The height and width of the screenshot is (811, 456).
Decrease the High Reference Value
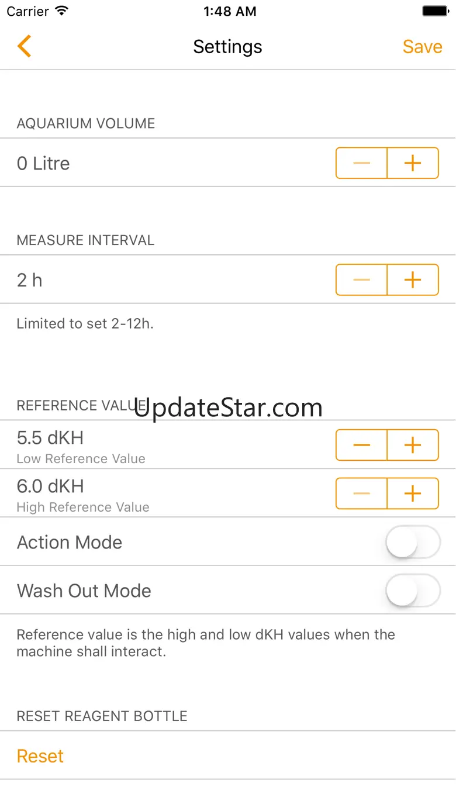pyautogui.click(x=361, y=493)
